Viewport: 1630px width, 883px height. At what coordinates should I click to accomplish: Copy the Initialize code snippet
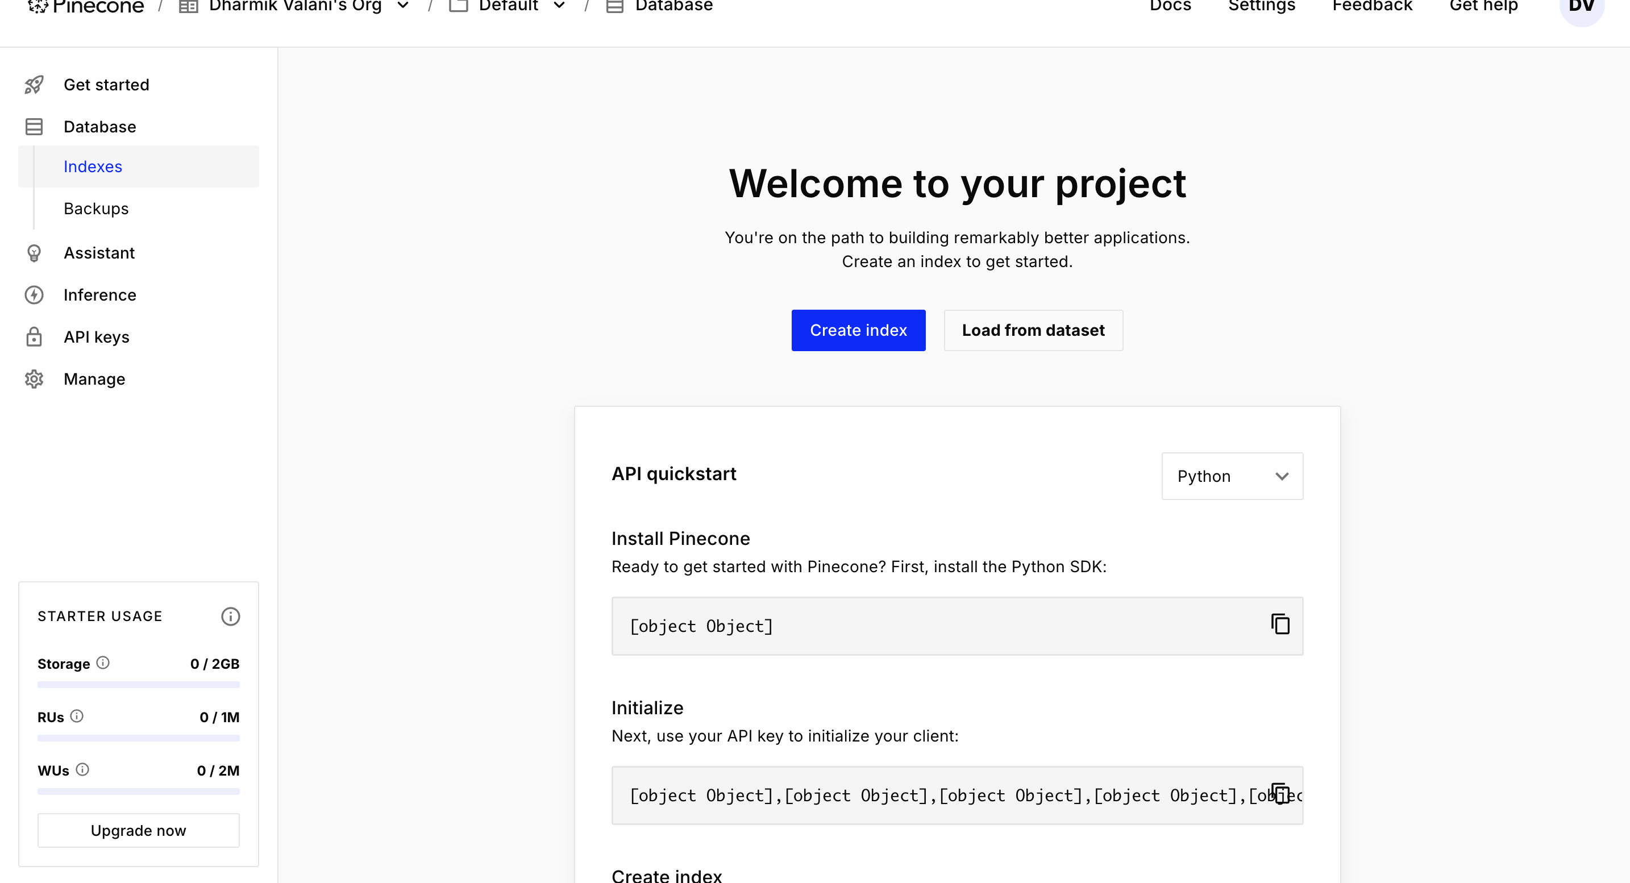click(x=1280, y=794)
